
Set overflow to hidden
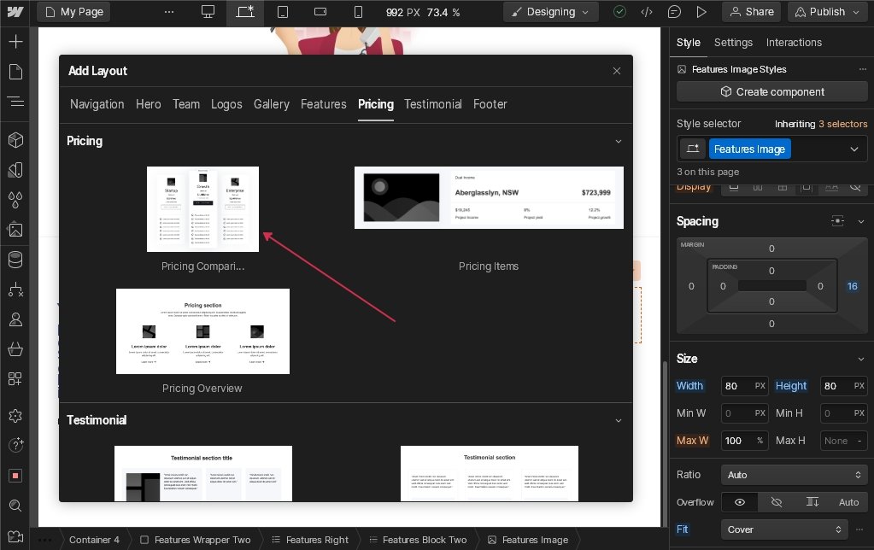tap(776, 502)
